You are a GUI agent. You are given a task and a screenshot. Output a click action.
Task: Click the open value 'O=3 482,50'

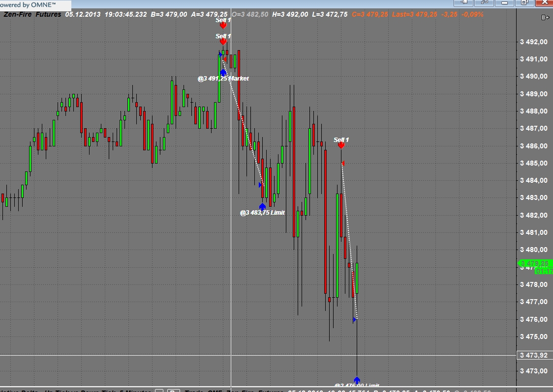click(x=250, y=14)
